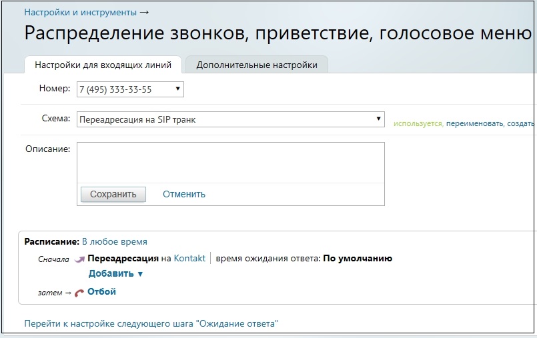Switch to Дополнительные настройки tab
Screen dimensions: 537x338
pos(257,65)
